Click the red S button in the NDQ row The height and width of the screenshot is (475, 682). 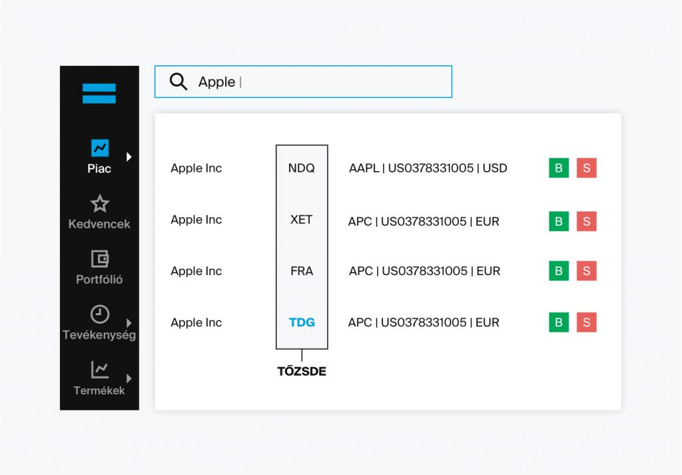[586, 168]
